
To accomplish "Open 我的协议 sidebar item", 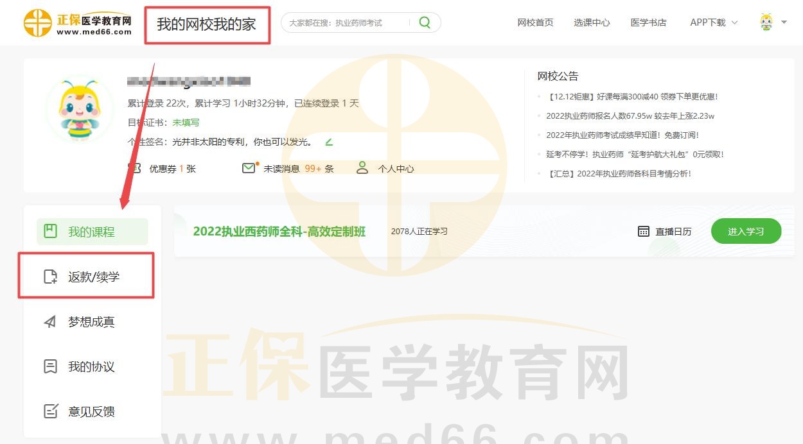I will click(91, 367).
